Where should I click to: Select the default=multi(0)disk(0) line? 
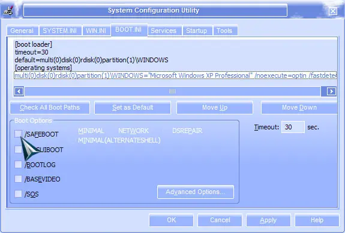pyautogui.click(x=92, y=60)
